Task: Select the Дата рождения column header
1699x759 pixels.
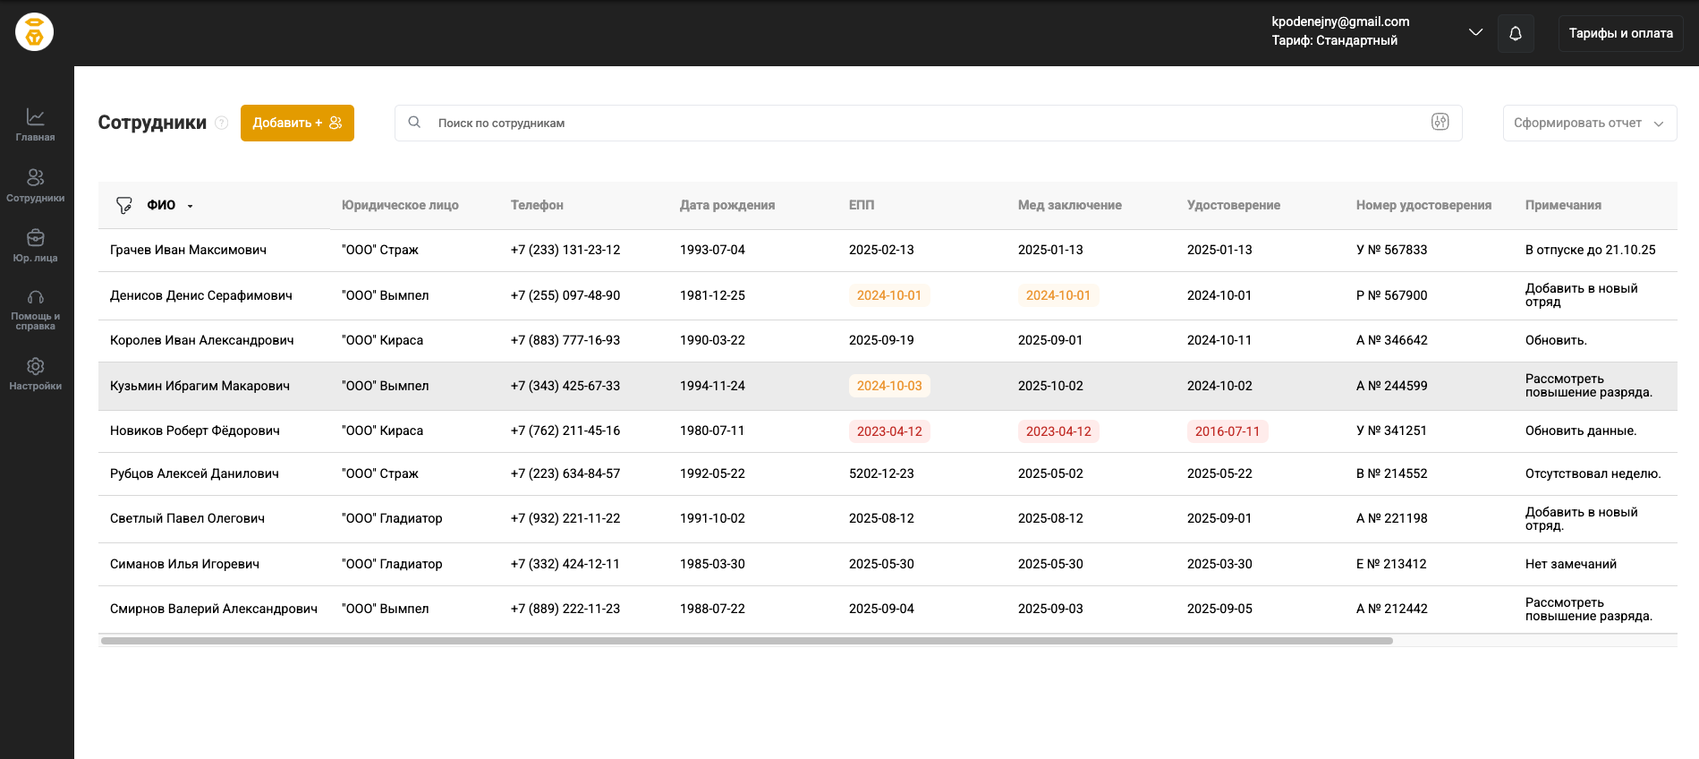Action: pyautogui.click(x=727, y=205)
